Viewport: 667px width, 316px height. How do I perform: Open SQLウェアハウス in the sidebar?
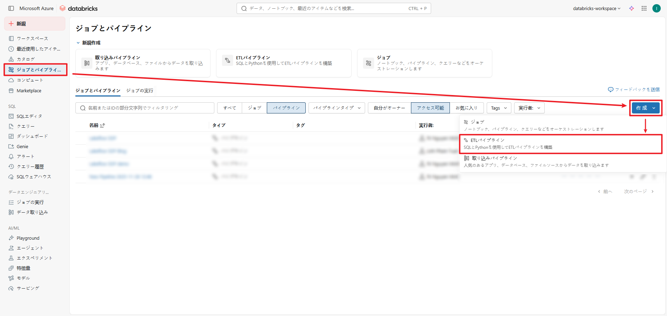point(34,177)
